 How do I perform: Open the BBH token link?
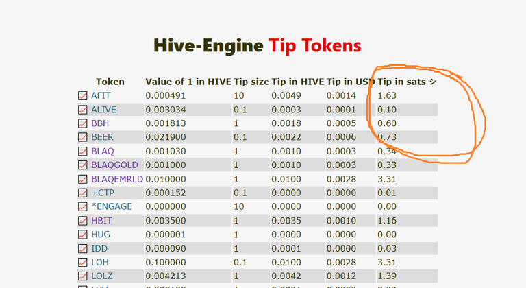100,123
